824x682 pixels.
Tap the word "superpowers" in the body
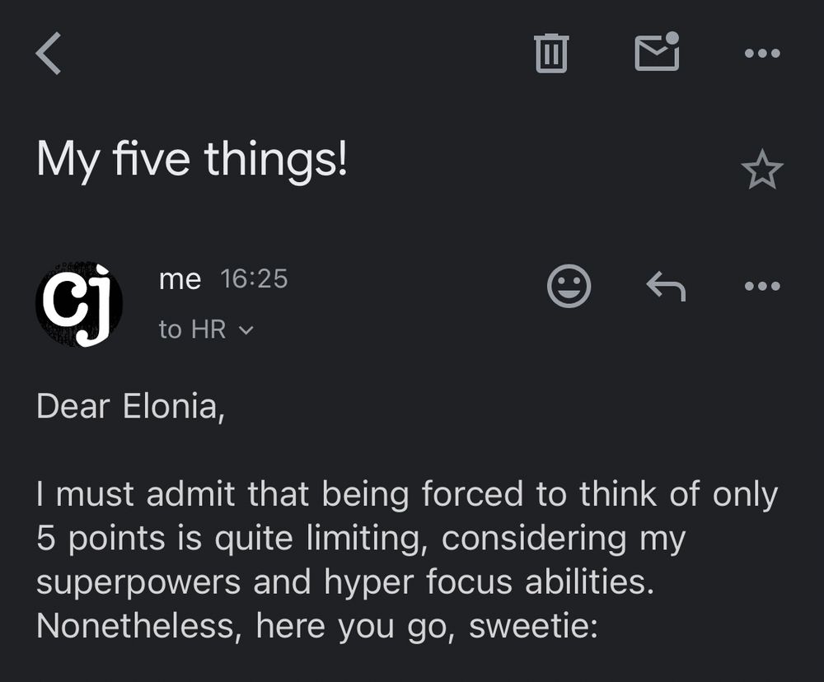pyautogui.click(x=139, y=582)
